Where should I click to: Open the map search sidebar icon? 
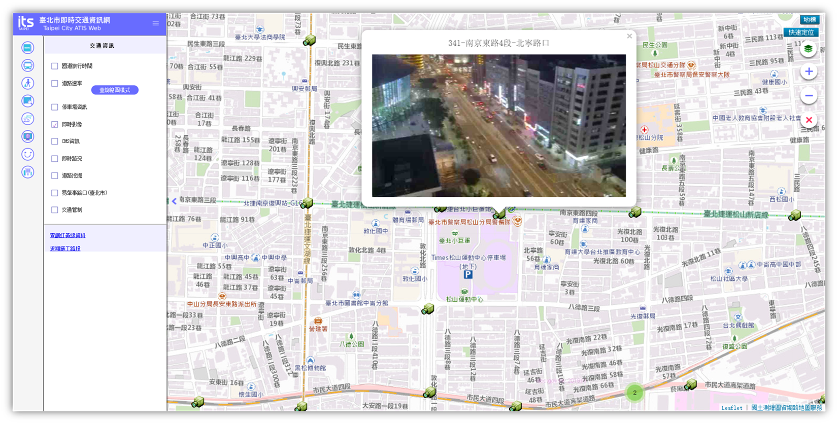(x=28, y=101)
